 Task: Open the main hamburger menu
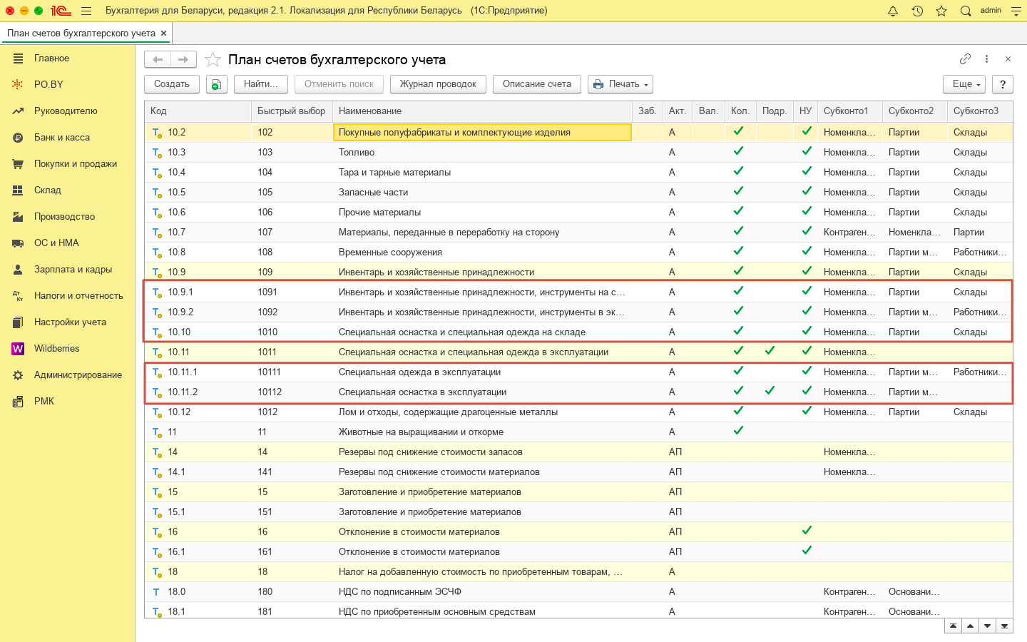[86, 11]
